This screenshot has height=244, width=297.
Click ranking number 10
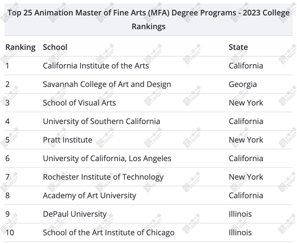click(x=10, y=233)
